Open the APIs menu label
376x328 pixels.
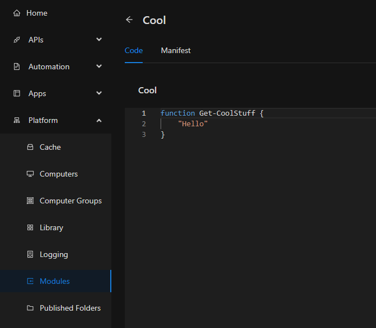click(36, 40)
